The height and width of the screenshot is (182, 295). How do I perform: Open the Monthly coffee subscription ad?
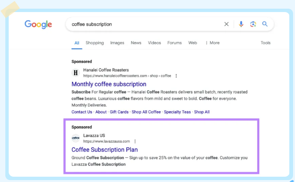(109, 84)
